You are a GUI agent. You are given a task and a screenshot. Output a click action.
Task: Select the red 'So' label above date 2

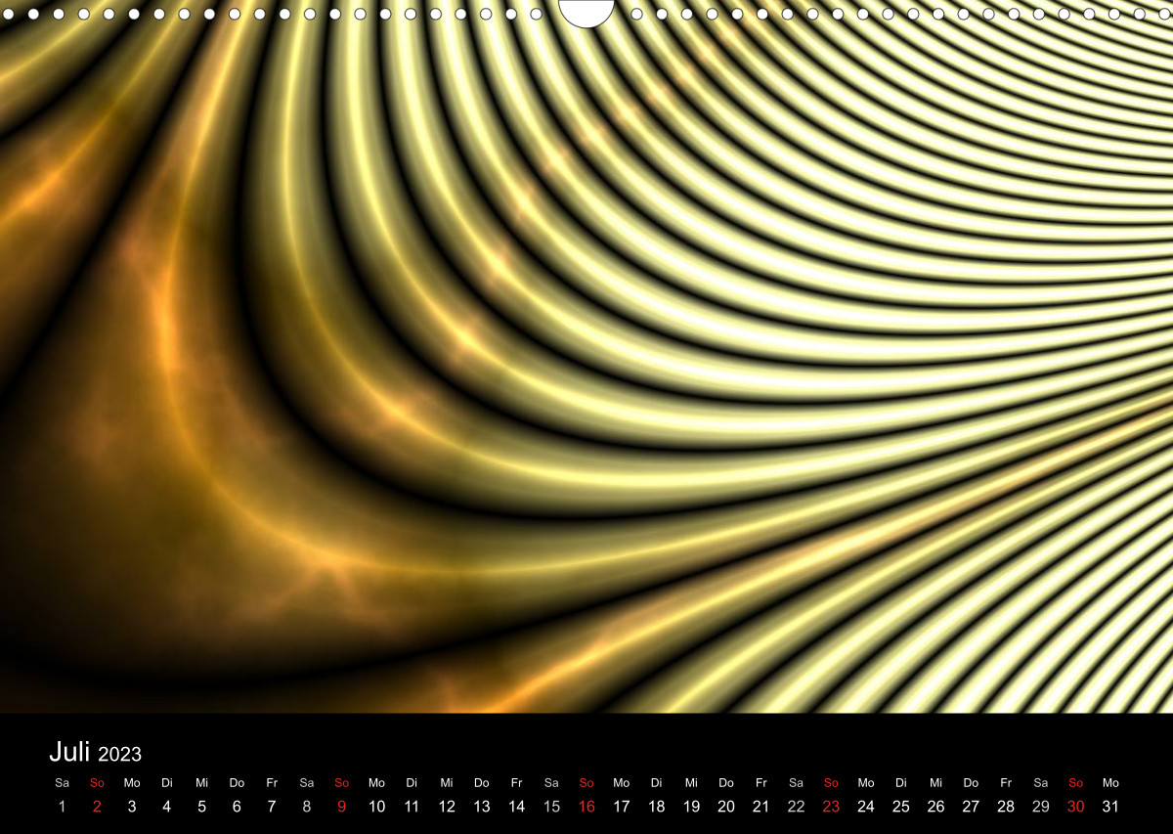pos(97,782)
